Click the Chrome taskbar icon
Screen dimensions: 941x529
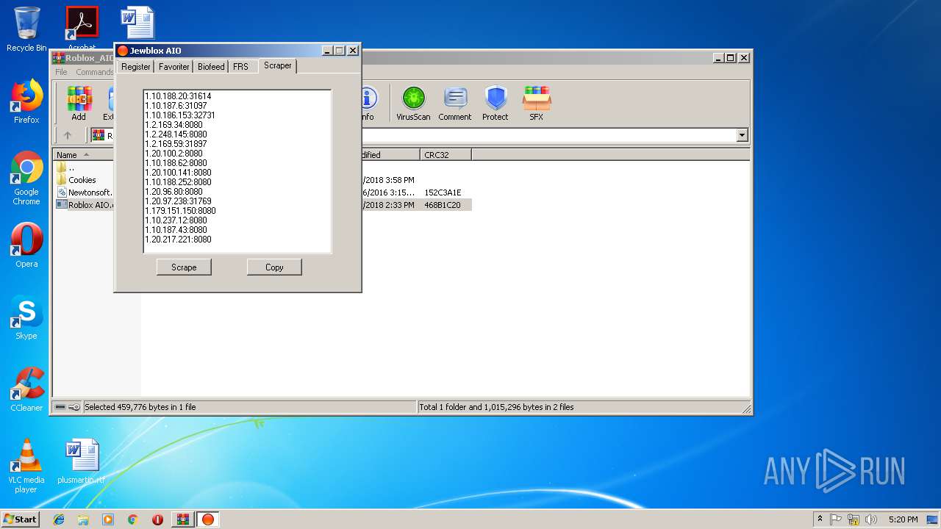(132, 519)
